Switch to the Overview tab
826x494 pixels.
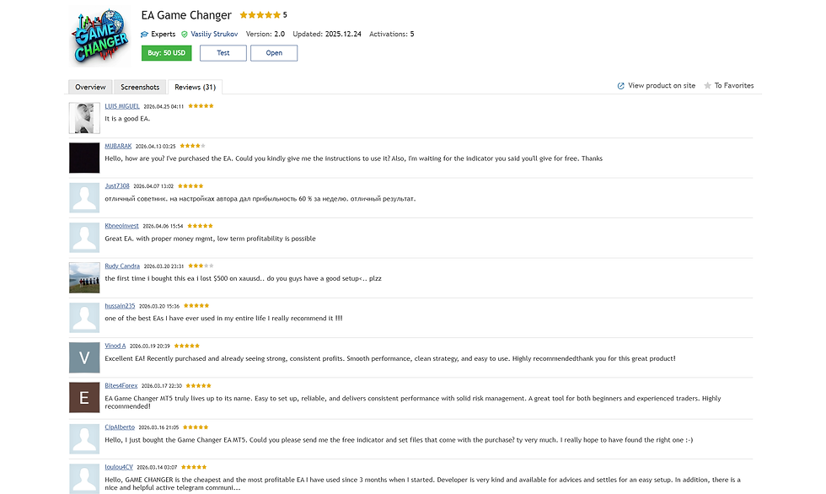click(x=90, y=87)
